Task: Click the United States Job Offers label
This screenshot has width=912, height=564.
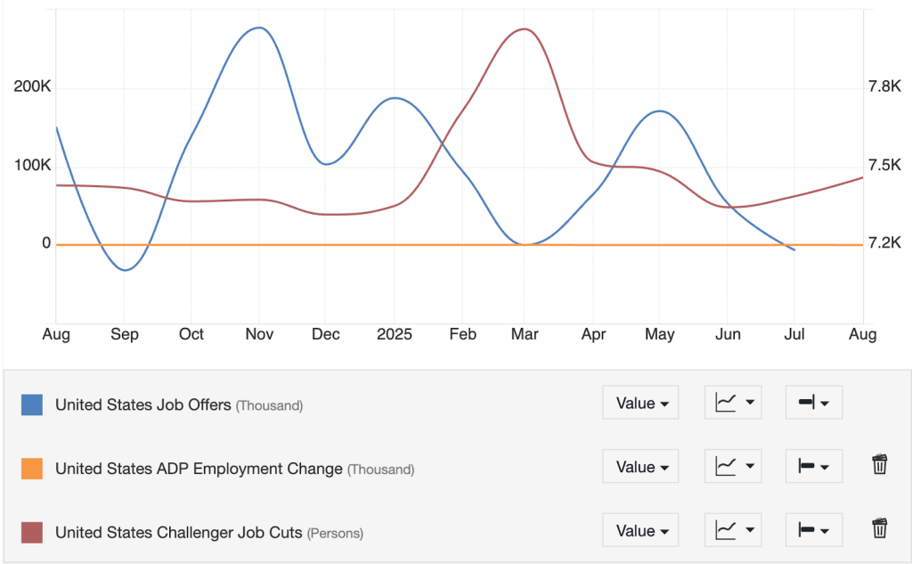Action: pyautogui.click(x=143, y=405)
